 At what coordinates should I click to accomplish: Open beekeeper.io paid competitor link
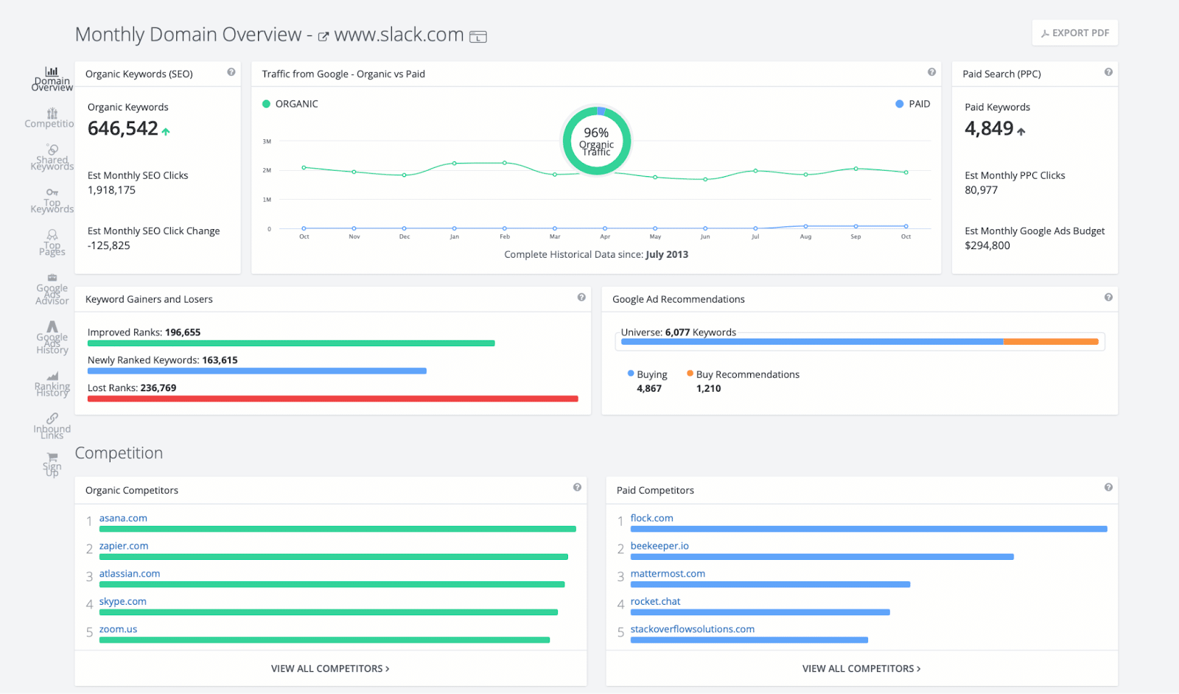point(660,546)
